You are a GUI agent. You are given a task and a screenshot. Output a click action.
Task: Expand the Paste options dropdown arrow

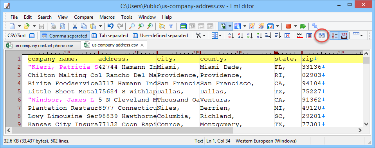coord(100,26)
